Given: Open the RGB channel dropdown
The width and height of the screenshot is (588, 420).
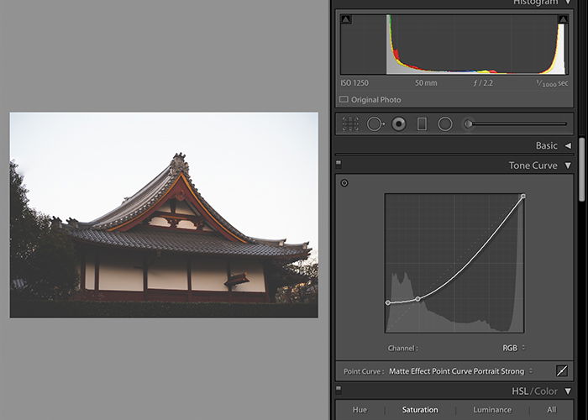Looking at the screenshot, I should click(x=514, y=348).
